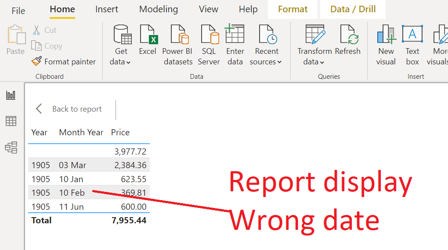This screenshot has height=250, width=448.
Task: Click the 623.55 price value
Action: pyautogui.click(x=134, y=179)
